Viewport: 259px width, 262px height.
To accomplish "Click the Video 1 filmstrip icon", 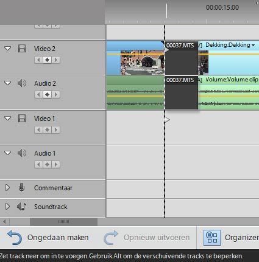I will [x=22, y=119].
